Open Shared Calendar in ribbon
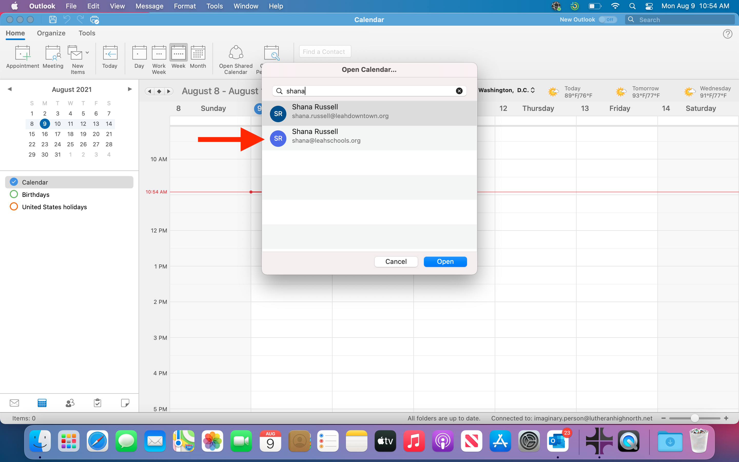The width and height of the screenshot is (739, 462). pos(236,60)
